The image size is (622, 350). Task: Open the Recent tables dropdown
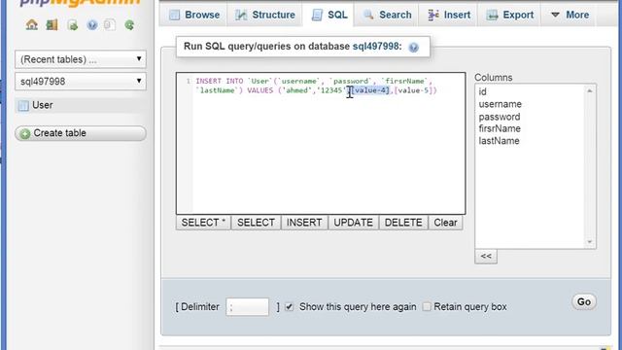(x=81, y=59)
